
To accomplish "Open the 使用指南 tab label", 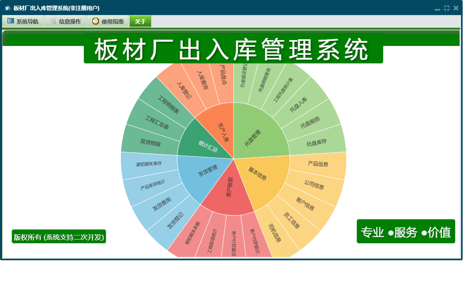I will [x=112, y=22].
